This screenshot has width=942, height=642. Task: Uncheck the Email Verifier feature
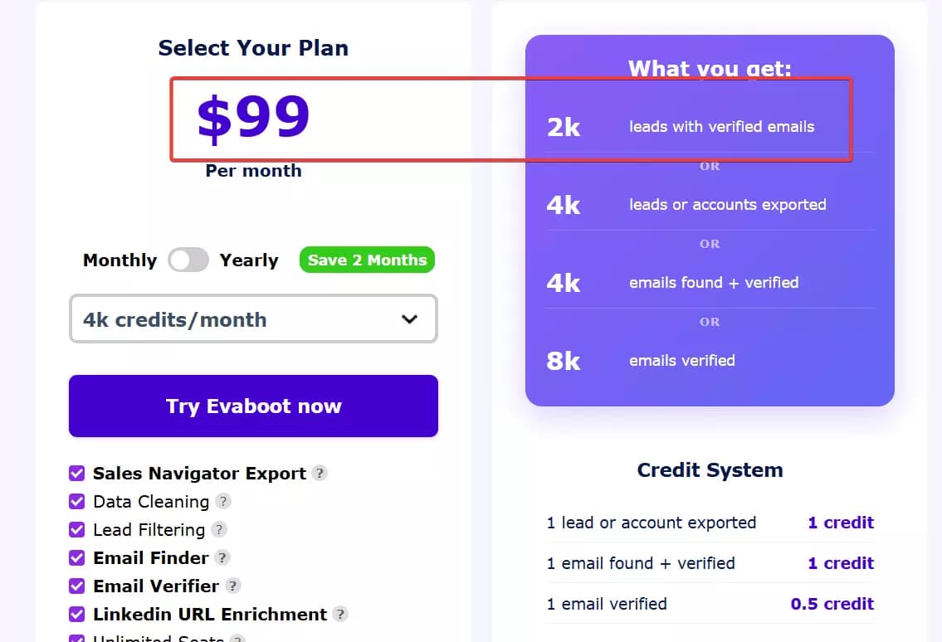[x=76, y=586]
